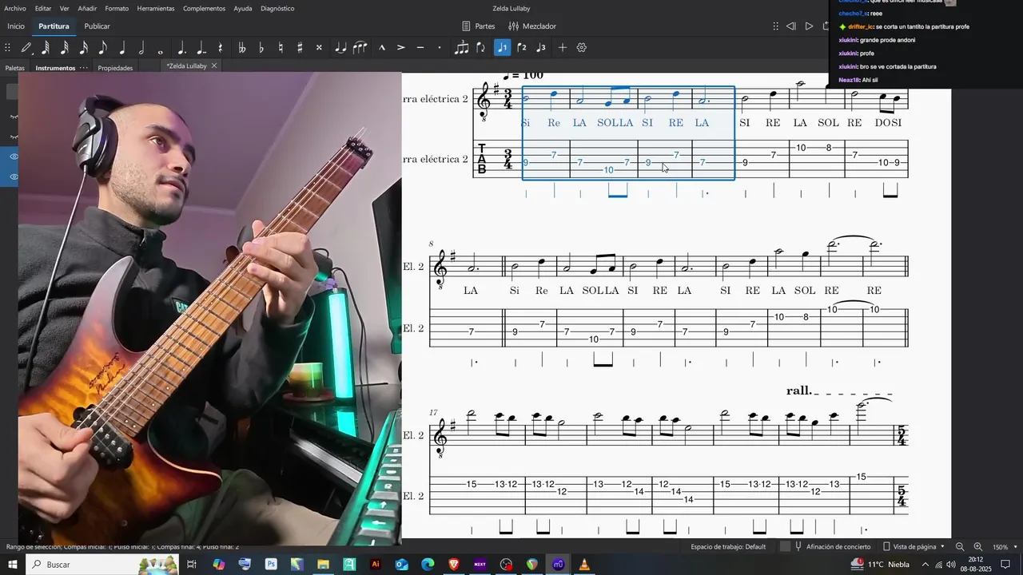The image size is (1023, 575).
Task: Add tenuto articulation
Action: pyautogui.click(x=420, y=48)
